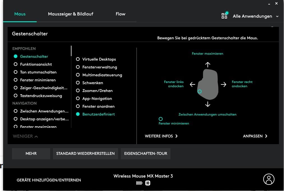This screenshot has width=284, height=191.
Task: Select Zoomen/Drehen gesture option
Action: click(x=94, y=91)
